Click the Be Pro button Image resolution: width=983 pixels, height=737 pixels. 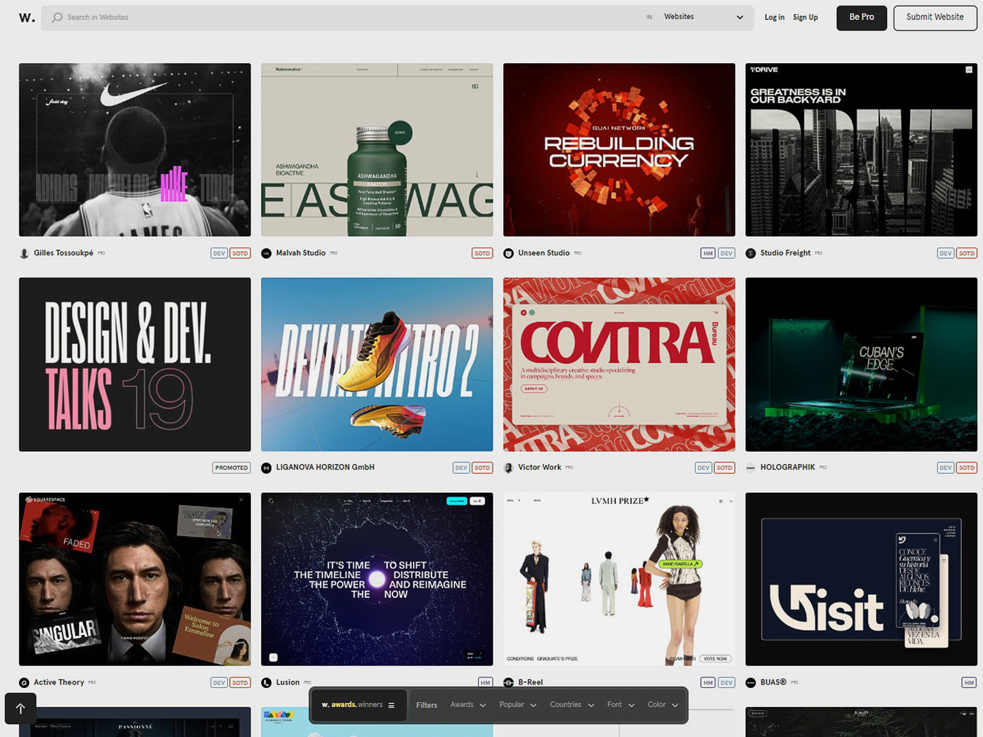pyautogui.click(x=861, y=17)
